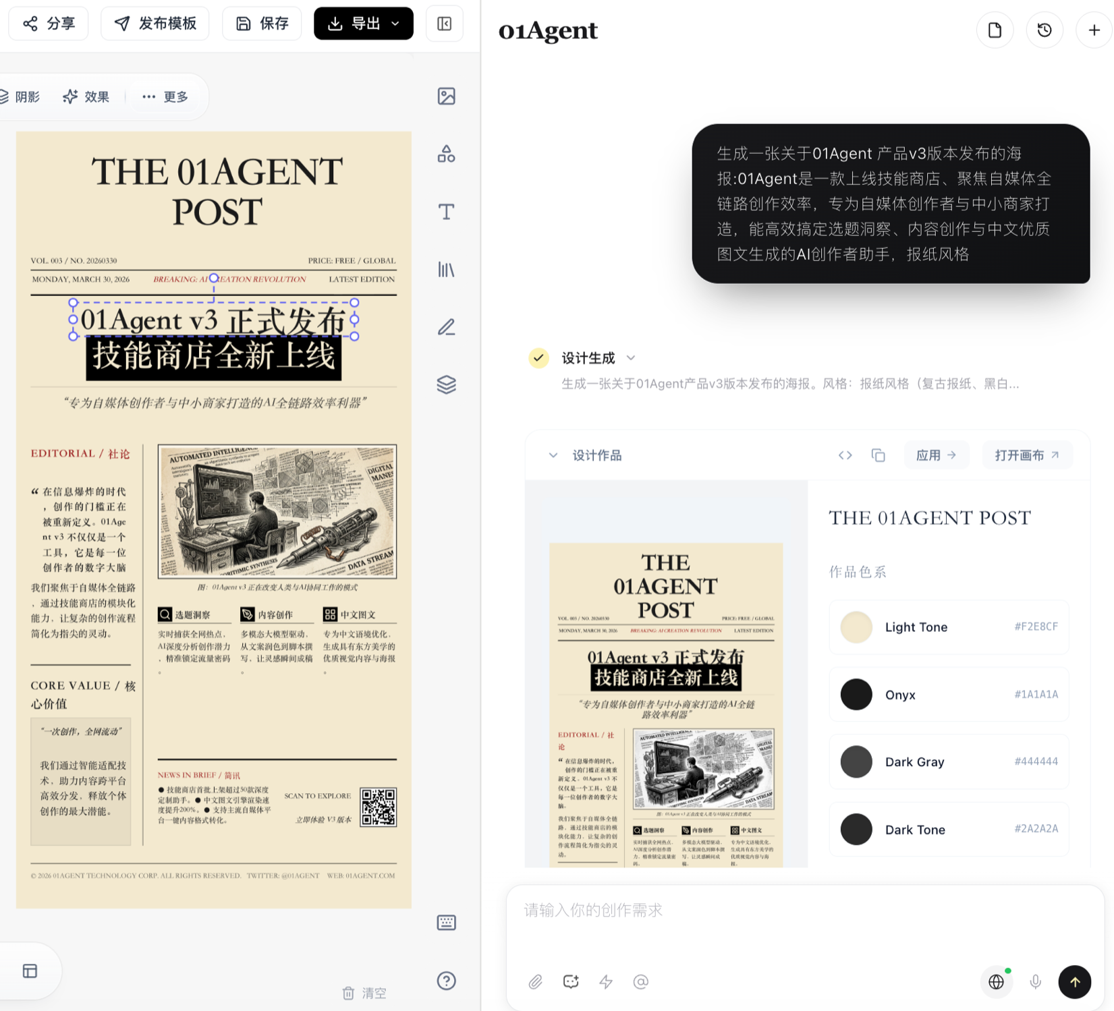This screenshot has height=1011, width=1114.
Task: Click the hex value #444444
Action: (x=1036, y=761)
